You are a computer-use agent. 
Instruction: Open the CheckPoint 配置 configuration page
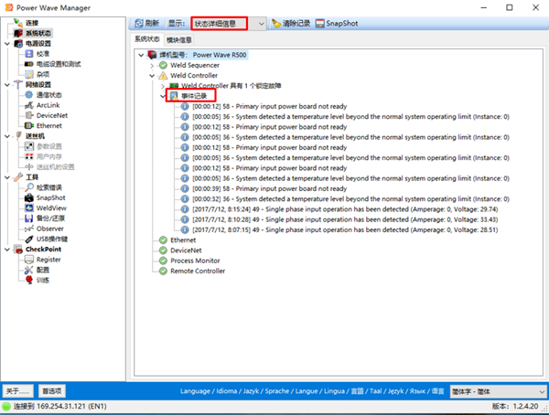(x=43, y=270)
